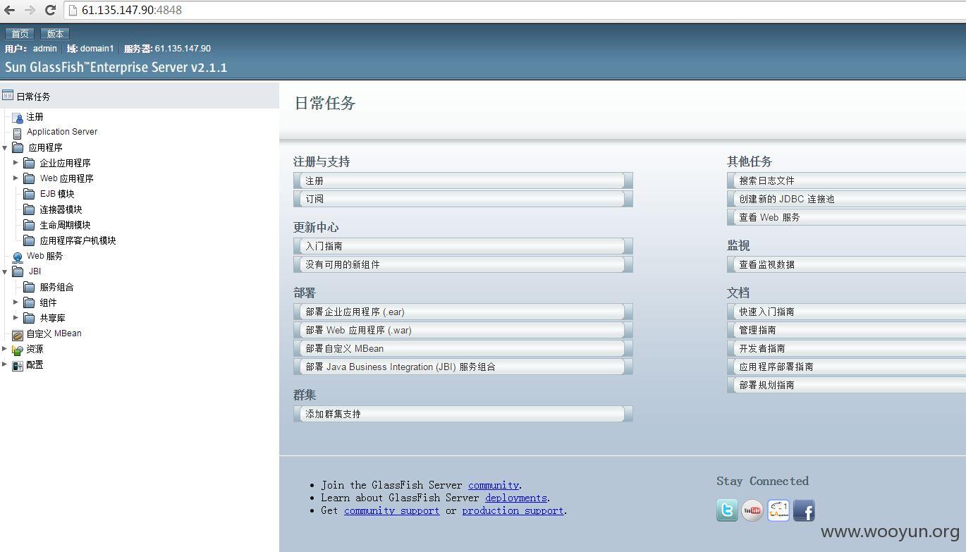Select the EJB 模块 tree label
The image size is (966, 552).
click(57, 194)
